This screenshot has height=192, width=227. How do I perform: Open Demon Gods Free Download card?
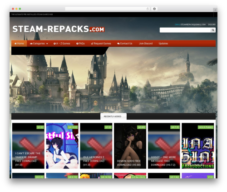(x=130, y=146)
